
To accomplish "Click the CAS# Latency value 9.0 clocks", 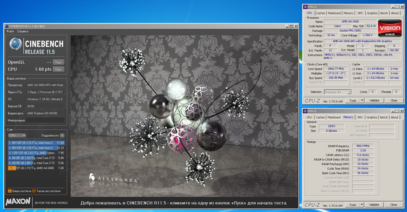I will [x=363, y=155].
